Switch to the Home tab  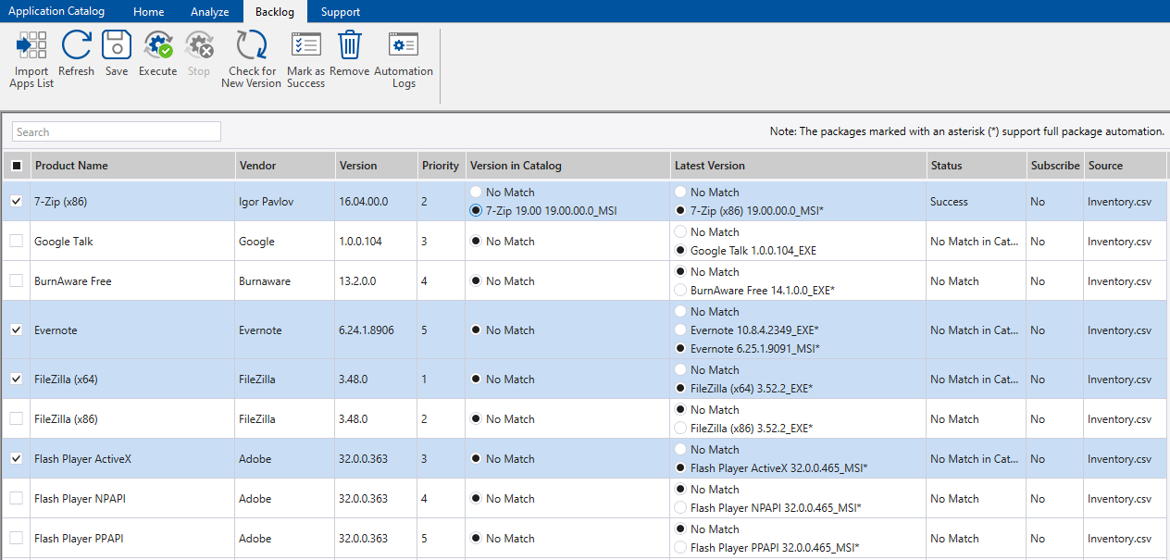[x=148, y=12]
